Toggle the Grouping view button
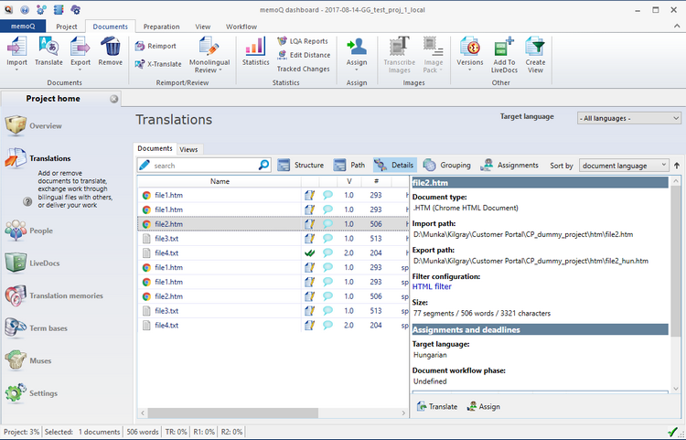Viewport: 686px width, 440px height. click(446, 166)
